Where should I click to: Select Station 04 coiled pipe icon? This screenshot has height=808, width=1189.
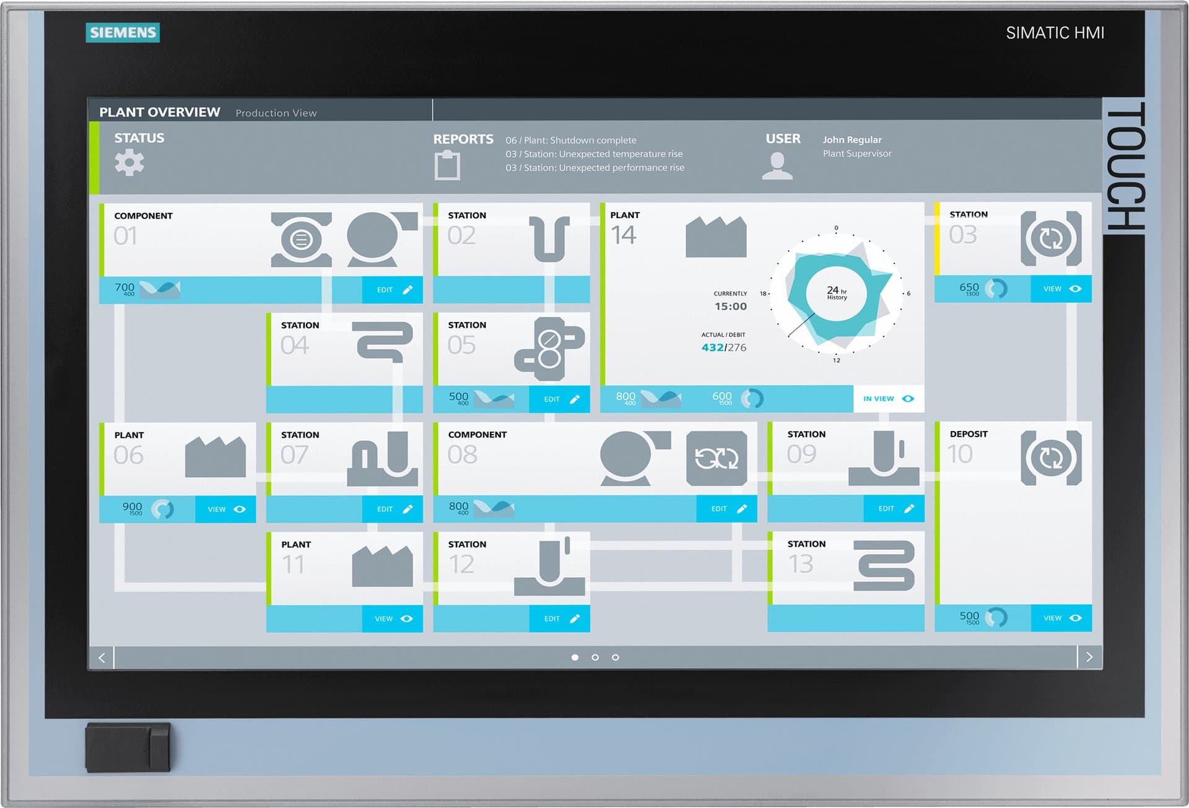[x=383, y=342]
